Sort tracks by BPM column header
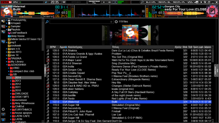Viewport: 219px width, 123px height. pos(53,47)
